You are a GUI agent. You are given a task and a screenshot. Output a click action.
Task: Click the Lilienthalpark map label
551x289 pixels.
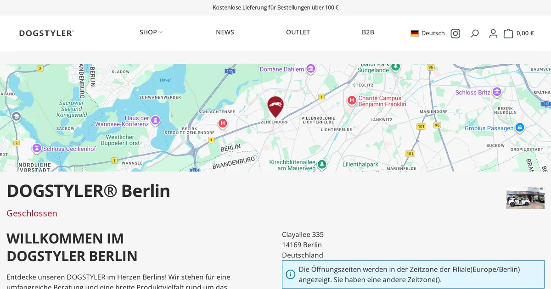click(360, 164)
